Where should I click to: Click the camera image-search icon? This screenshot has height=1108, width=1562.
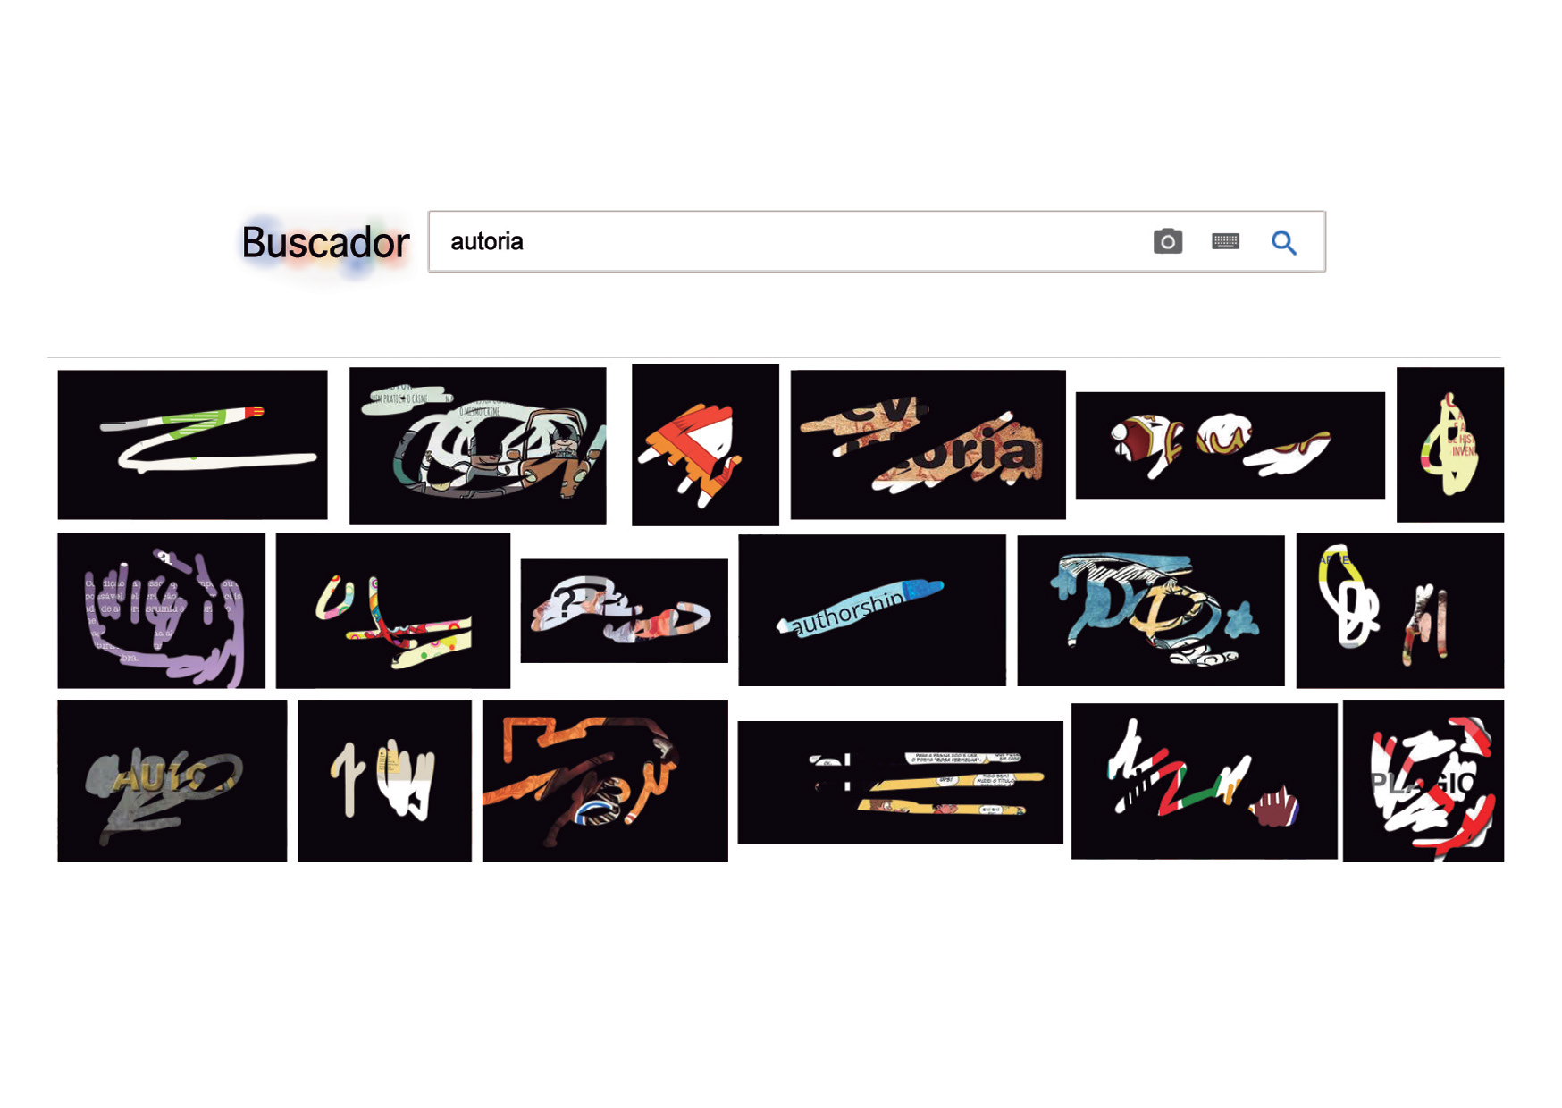tap(1167, 241)
